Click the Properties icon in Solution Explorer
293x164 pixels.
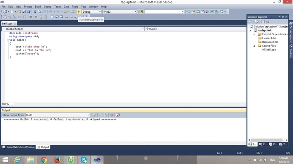tap(251, 22)
